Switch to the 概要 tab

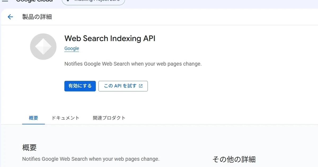33,118
